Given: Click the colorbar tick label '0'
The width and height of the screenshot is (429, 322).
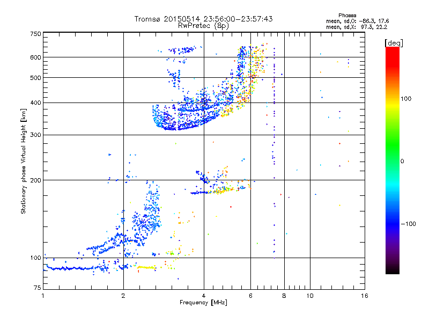Looking at the screenshot, I should [x=402, y=161].
